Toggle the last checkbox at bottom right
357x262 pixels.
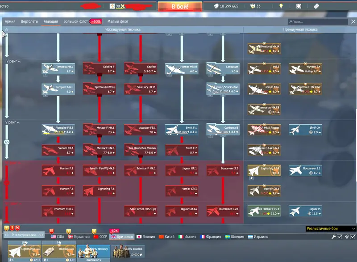pos(353,237)
